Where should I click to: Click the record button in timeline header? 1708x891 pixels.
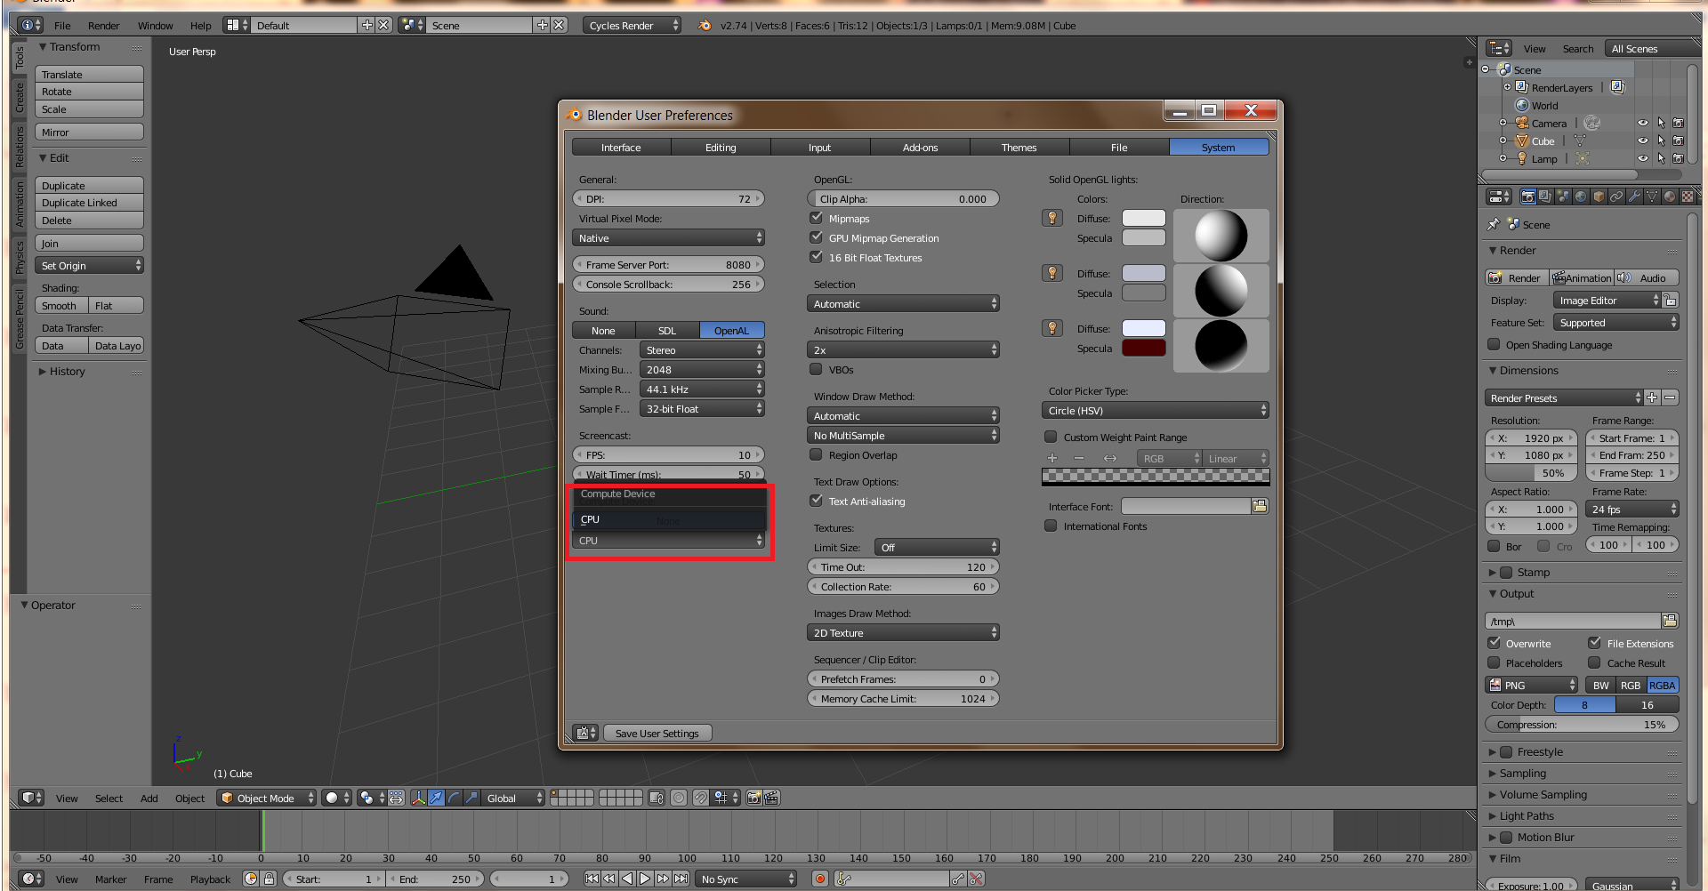point(819,879)
